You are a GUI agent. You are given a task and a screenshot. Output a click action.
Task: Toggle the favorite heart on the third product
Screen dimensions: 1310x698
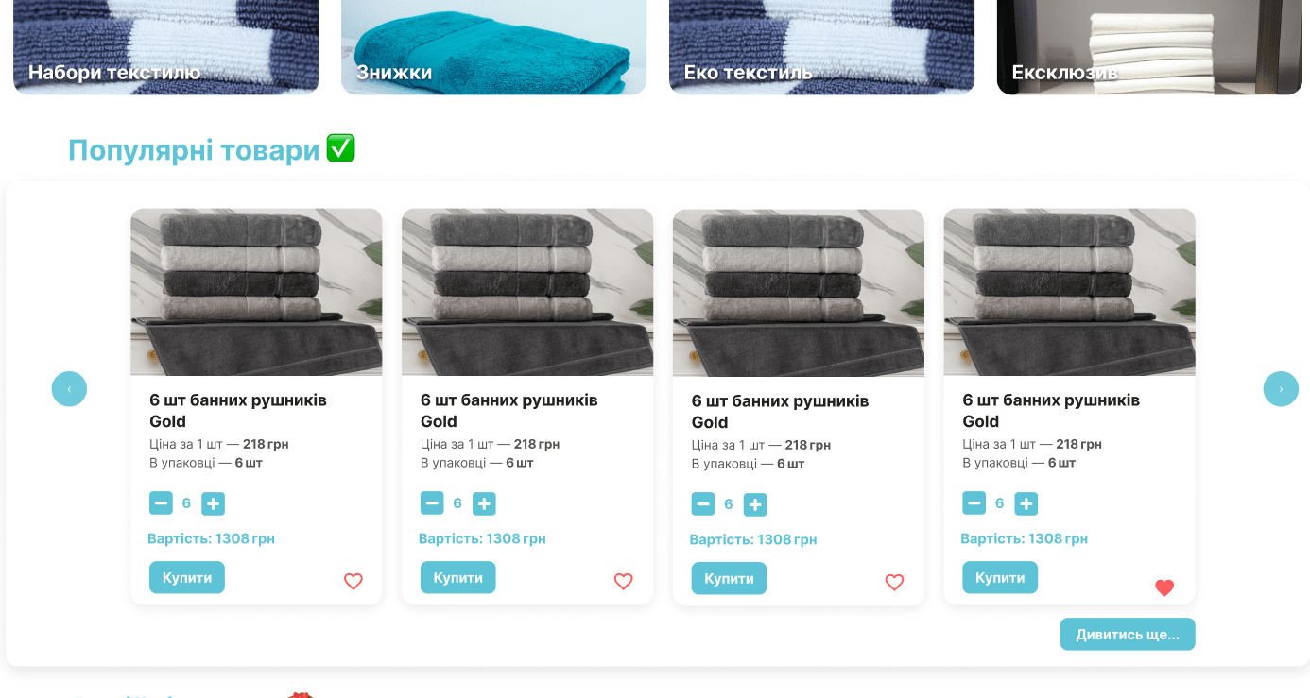pos(894,583)
